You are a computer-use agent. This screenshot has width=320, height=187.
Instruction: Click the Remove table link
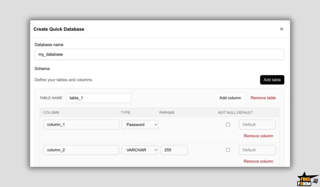click(263, 98)
